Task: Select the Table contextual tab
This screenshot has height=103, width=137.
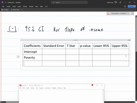Action: (x=46, y=7)
